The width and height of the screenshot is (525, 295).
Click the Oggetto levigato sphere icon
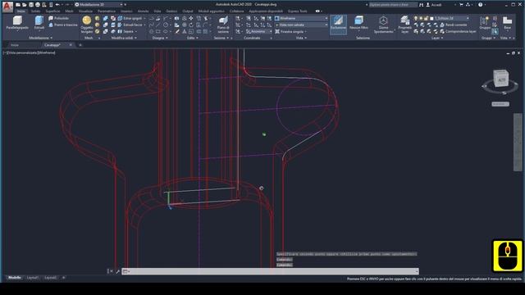pos(87,20)
